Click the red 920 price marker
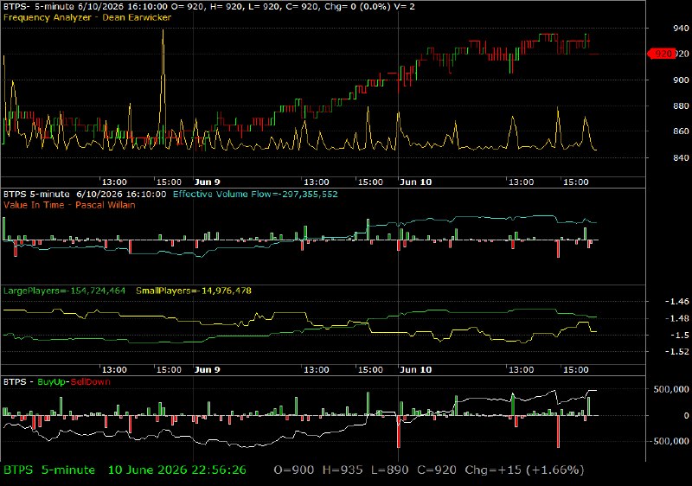Viewport: 692px width, 486px height. 662,54
